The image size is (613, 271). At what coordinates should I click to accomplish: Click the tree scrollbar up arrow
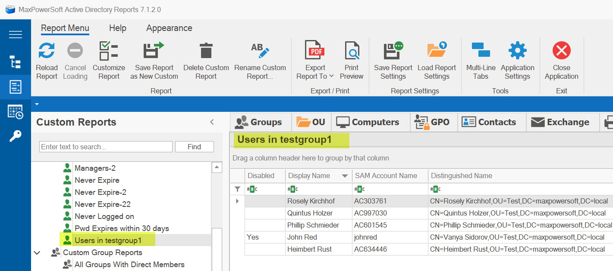click(x=217, y=167)
